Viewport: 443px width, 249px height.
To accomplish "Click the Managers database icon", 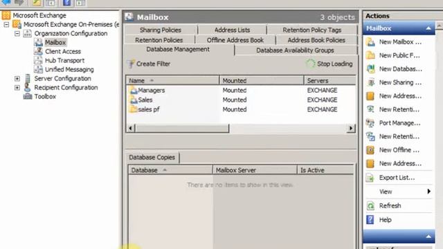I will [133, 91].
